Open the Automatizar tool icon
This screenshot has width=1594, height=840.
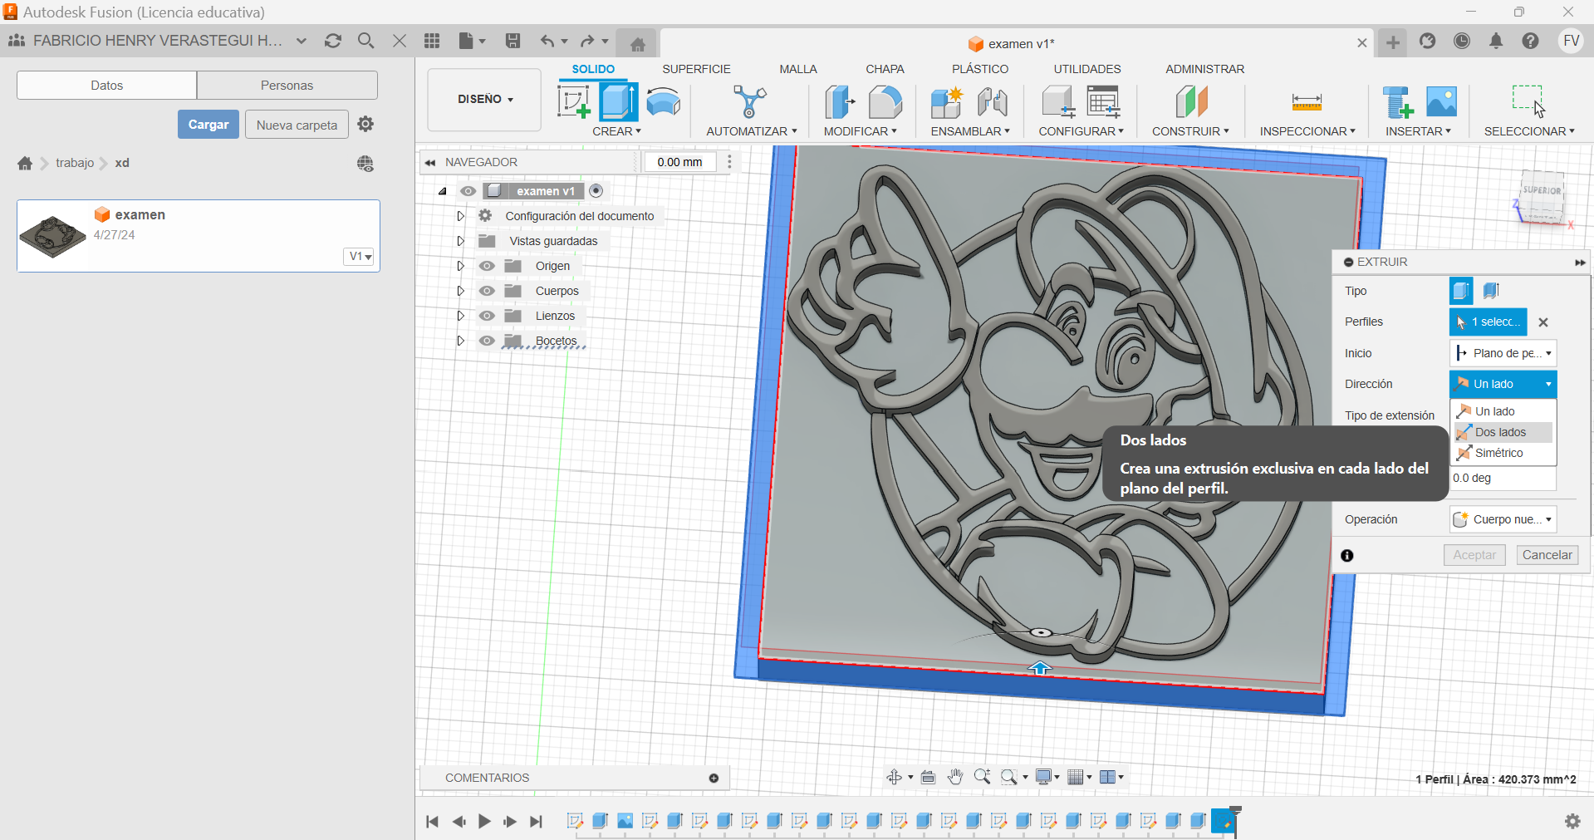(750, 103)
